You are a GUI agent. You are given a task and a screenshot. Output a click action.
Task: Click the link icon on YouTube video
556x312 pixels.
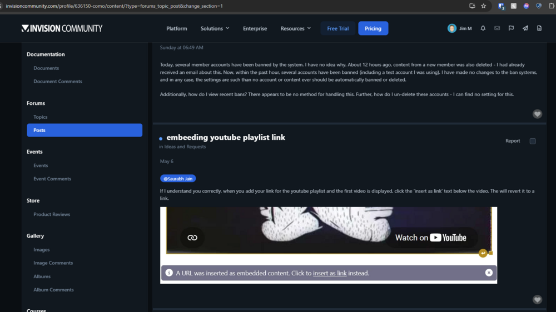(192, 238)
